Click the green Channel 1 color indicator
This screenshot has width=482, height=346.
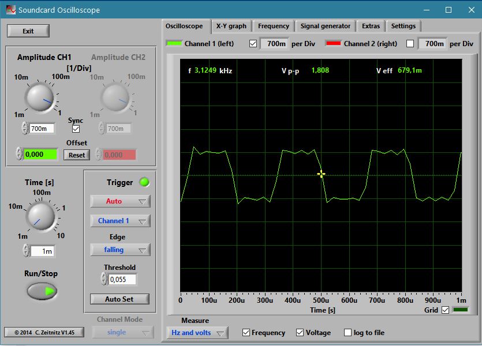point(174,43)
